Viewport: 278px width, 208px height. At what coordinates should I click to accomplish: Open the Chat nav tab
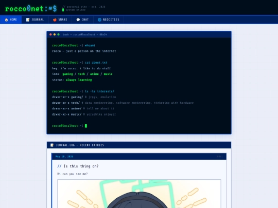tap(82, 20)
